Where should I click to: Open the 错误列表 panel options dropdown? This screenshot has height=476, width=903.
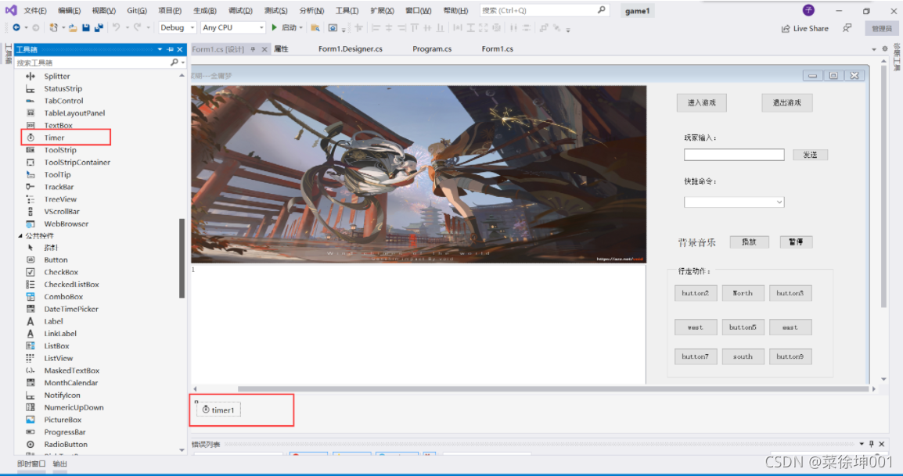862,444
